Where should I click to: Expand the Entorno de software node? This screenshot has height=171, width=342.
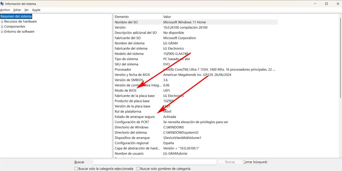click(2, 32)
